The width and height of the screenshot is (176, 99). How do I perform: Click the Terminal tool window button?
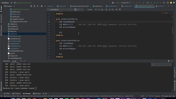click(27, 94)
